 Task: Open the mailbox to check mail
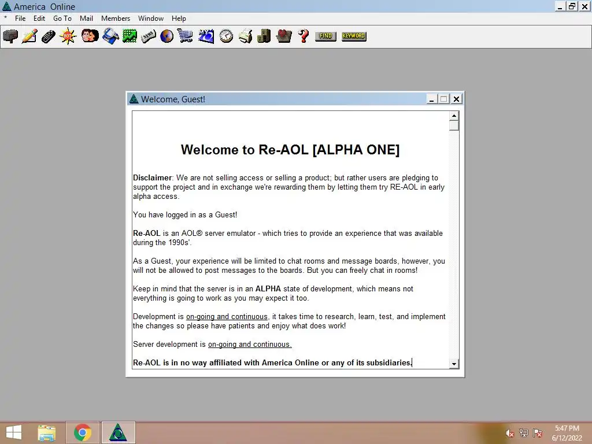click(x=10, y=36)
